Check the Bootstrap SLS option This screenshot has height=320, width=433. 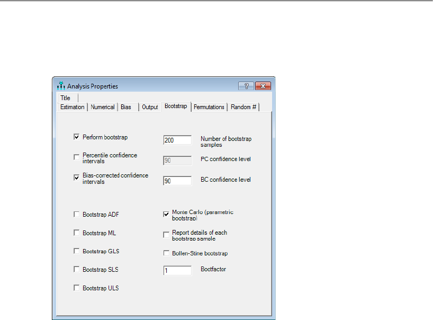pyautogui.click(x=77, y=269)
